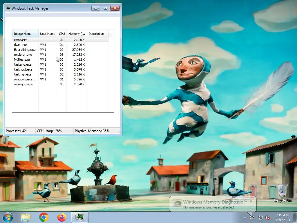Click the 'No memory errors were detected' text
The height and width of the screenshot is (223, 297).
point(209,207)
